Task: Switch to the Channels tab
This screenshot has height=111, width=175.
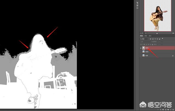Action: [x=146, y=36]
